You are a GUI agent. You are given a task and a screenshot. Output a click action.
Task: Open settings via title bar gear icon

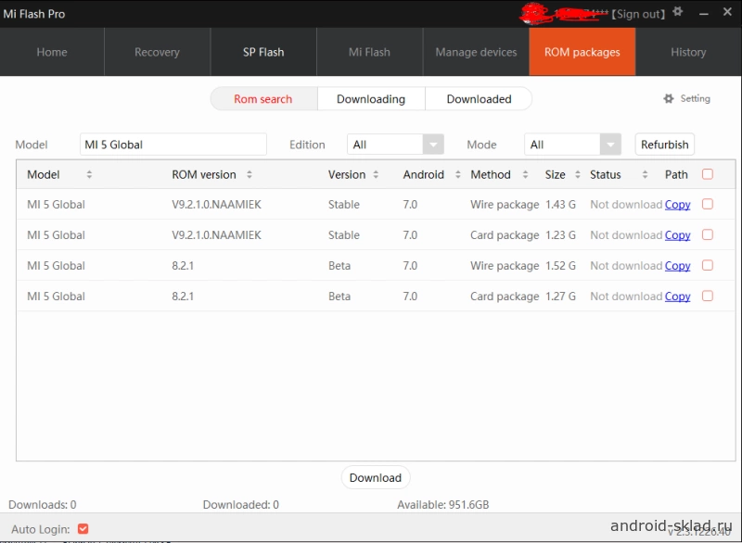tap(678, 12)
